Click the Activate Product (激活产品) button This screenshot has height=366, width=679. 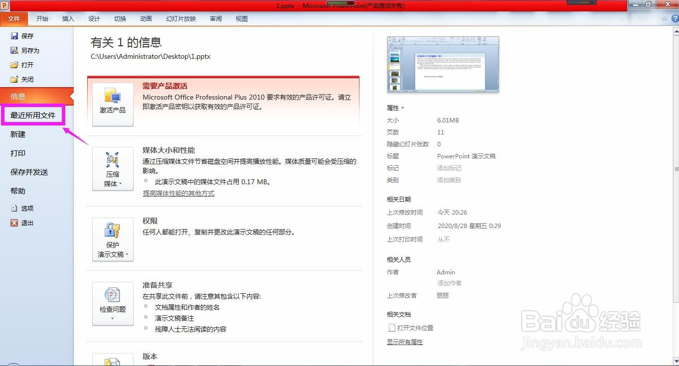pyautogui.click(x=113, y=105)
